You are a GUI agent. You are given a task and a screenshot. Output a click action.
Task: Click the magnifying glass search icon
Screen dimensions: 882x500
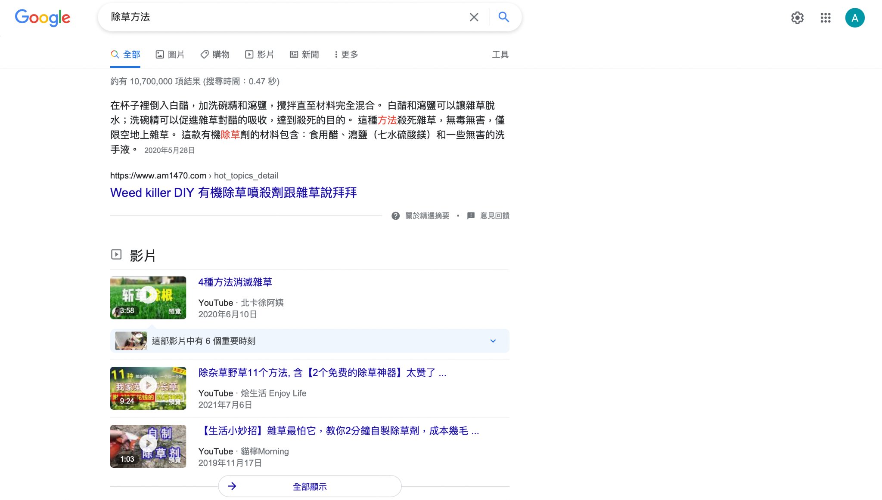pyautogui.click(x=503, y=17)
